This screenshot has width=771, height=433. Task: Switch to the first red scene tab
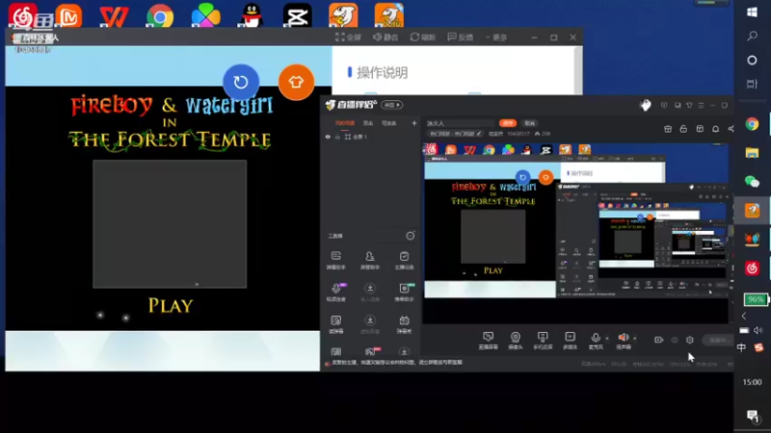pyautogui.click(x=345, y=123)
